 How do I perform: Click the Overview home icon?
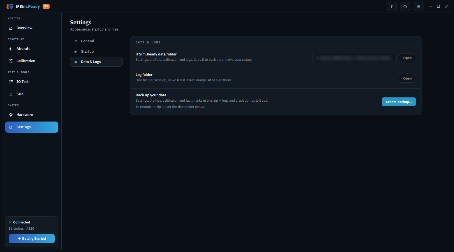11,28
